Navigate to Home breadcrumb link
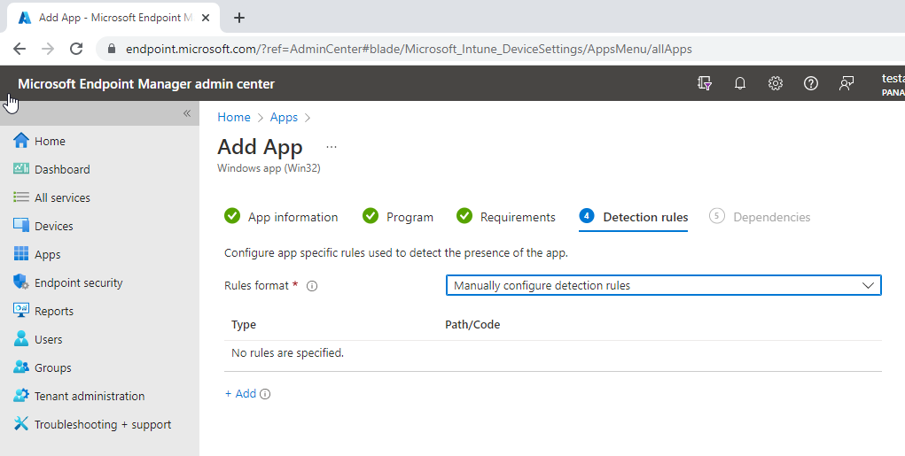The height and width of the screenshot is (456, 905). pos(234,117)
